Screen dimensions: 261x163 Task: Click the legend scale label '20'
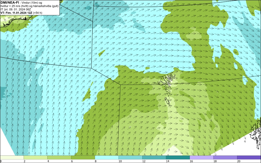point(239,161)
